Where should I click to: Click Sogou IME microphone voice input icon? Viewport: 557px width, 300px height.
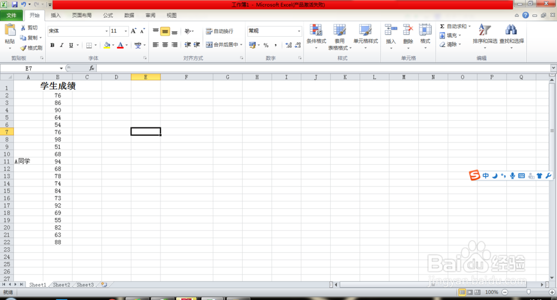pos(512,176)
